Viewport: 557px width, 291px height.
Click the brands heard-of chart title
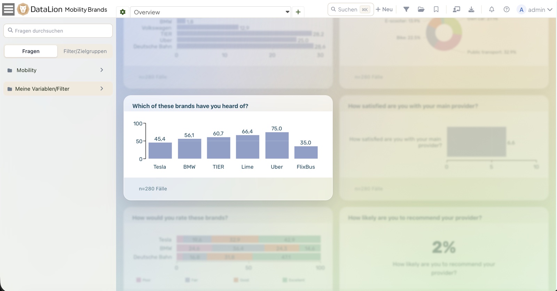(190, 106)
